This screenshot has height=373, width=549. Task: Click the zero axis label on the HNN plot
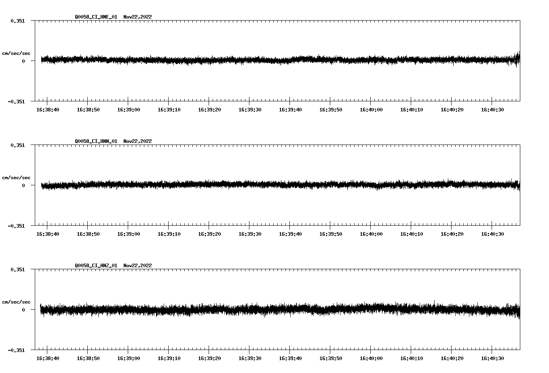click(x=23, y=186)
